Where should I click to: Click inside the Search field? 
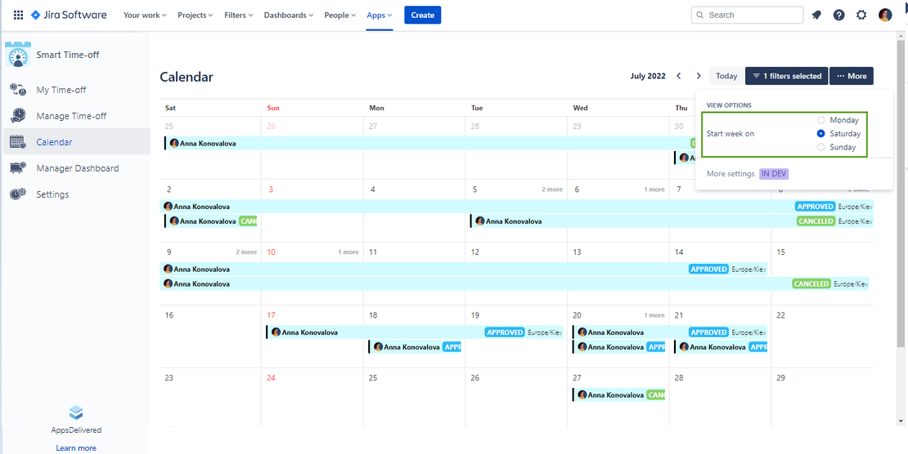(x=753, y=15)
